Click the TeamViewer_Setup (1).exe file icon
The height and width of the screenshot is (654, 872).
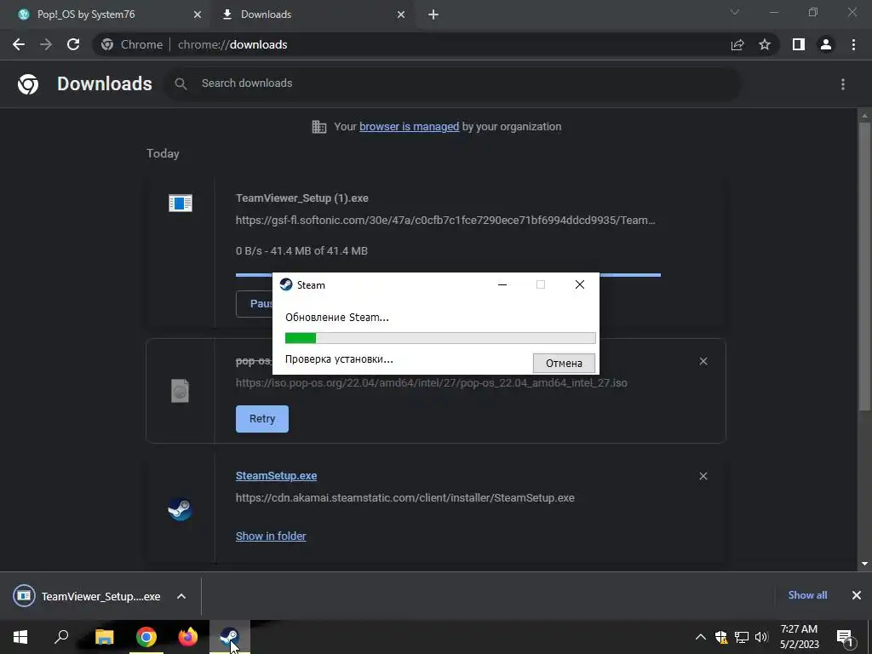click(x=181, y=203)
